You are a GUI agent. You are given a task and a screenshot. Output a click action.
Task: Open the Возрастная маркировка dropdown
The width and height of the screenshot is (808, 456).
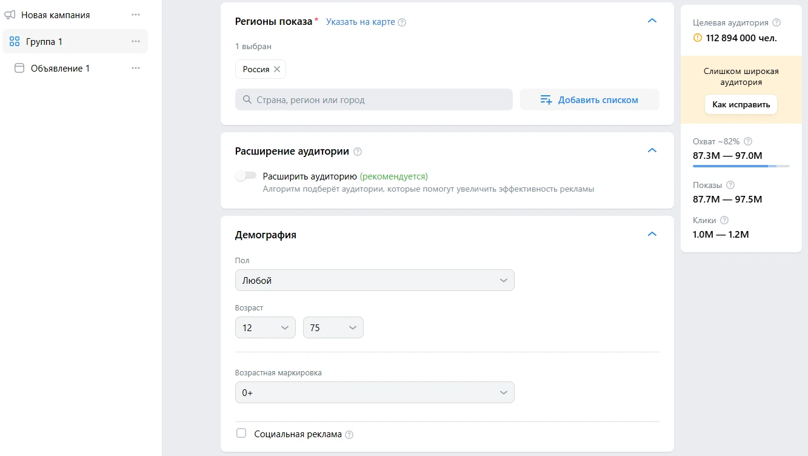click(374, 393)
